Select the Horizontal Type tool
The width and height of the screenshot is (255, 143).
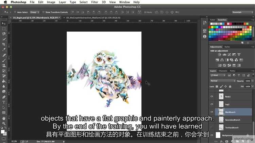click(4, 102)
